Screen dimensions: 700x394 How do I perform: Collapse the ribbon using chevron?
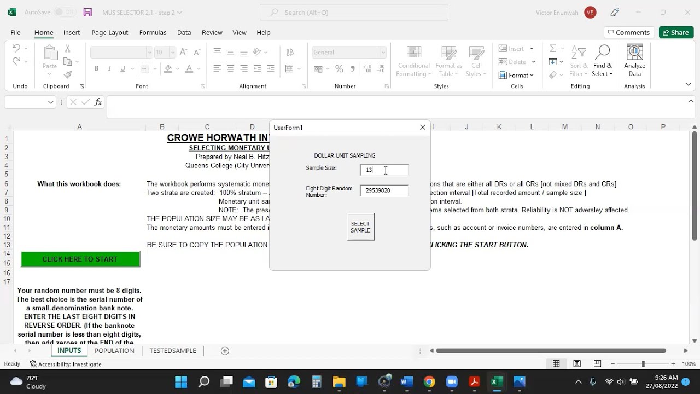click(x=688, y=84)
